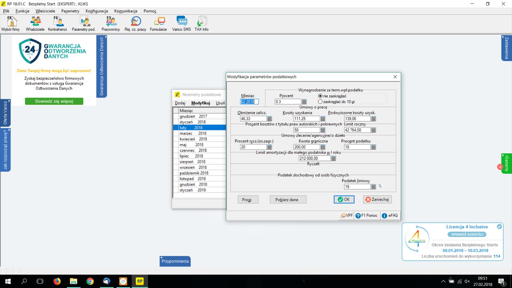Viewport: 512px width, 288px height.
Task: Click the Zaniechaj button
Action: coord(377,200)
